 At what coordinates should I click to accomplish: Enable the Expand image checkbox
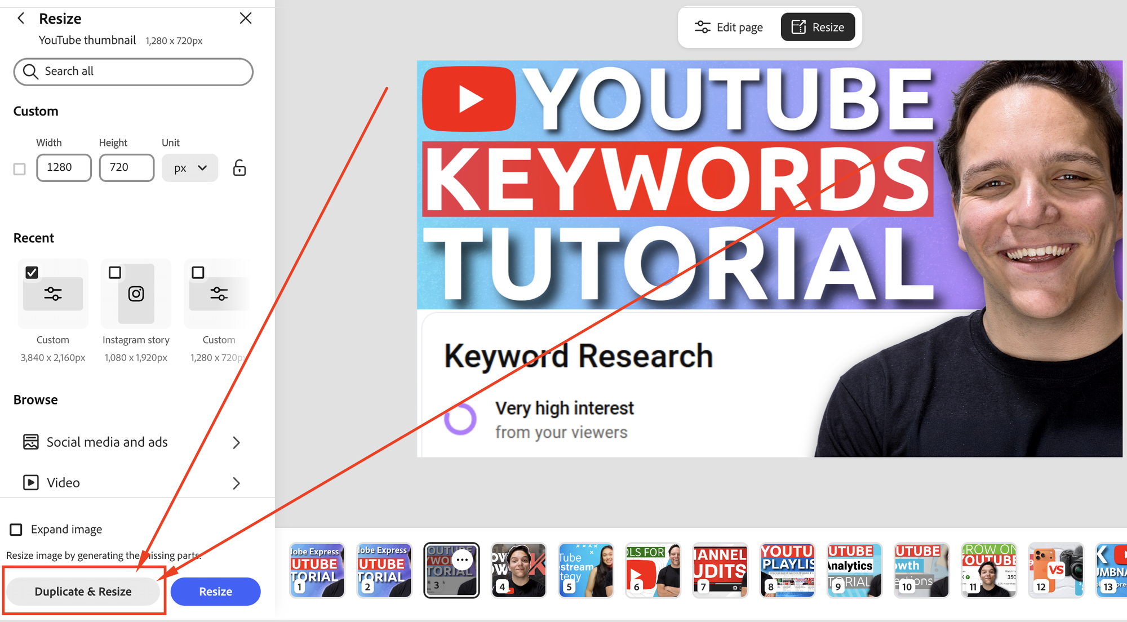16,530
